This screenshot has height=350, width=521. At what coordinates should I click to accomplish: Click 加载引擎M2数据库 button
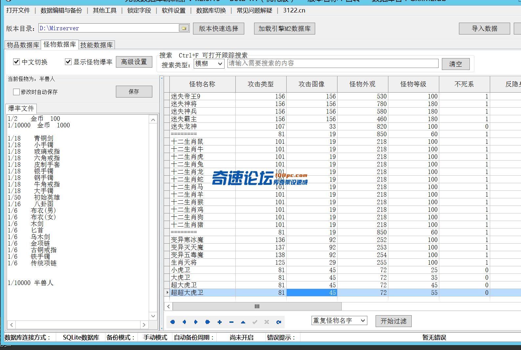pos(285,29)
